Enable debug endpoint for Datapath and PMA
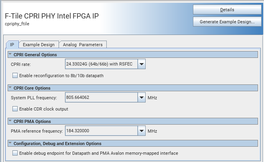This screenshot has width=264, height=162. [x=15, y=153]
